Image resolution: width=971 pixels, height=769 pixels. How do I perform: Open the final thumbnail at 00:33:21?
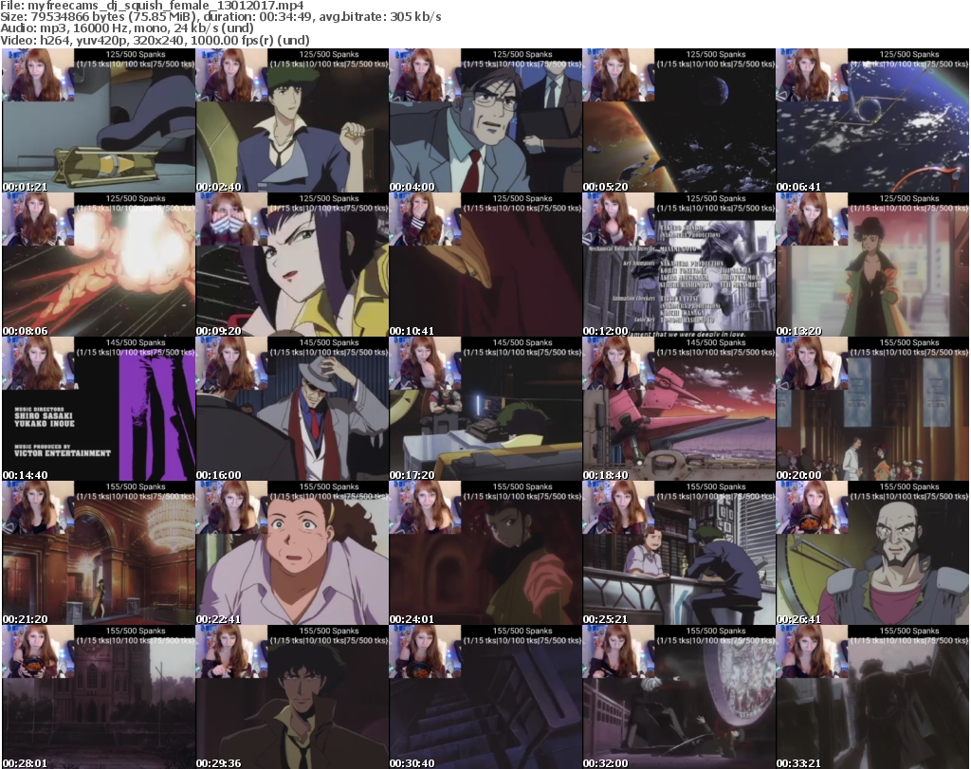[x=872, y=697]
